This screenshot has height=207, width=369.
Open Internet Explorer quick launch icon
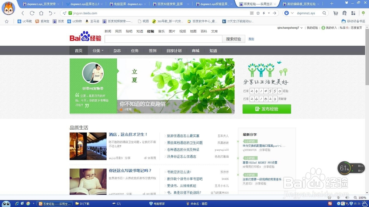pos(17,204)
